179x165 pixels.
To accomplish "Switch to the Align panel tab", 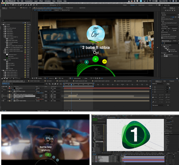I will click(x=165, y=81).
